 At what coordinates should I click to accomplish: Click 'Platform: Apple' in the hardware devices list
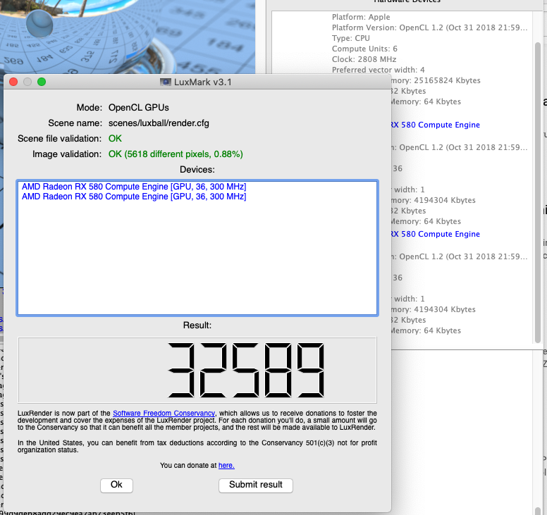pos(361,17)
